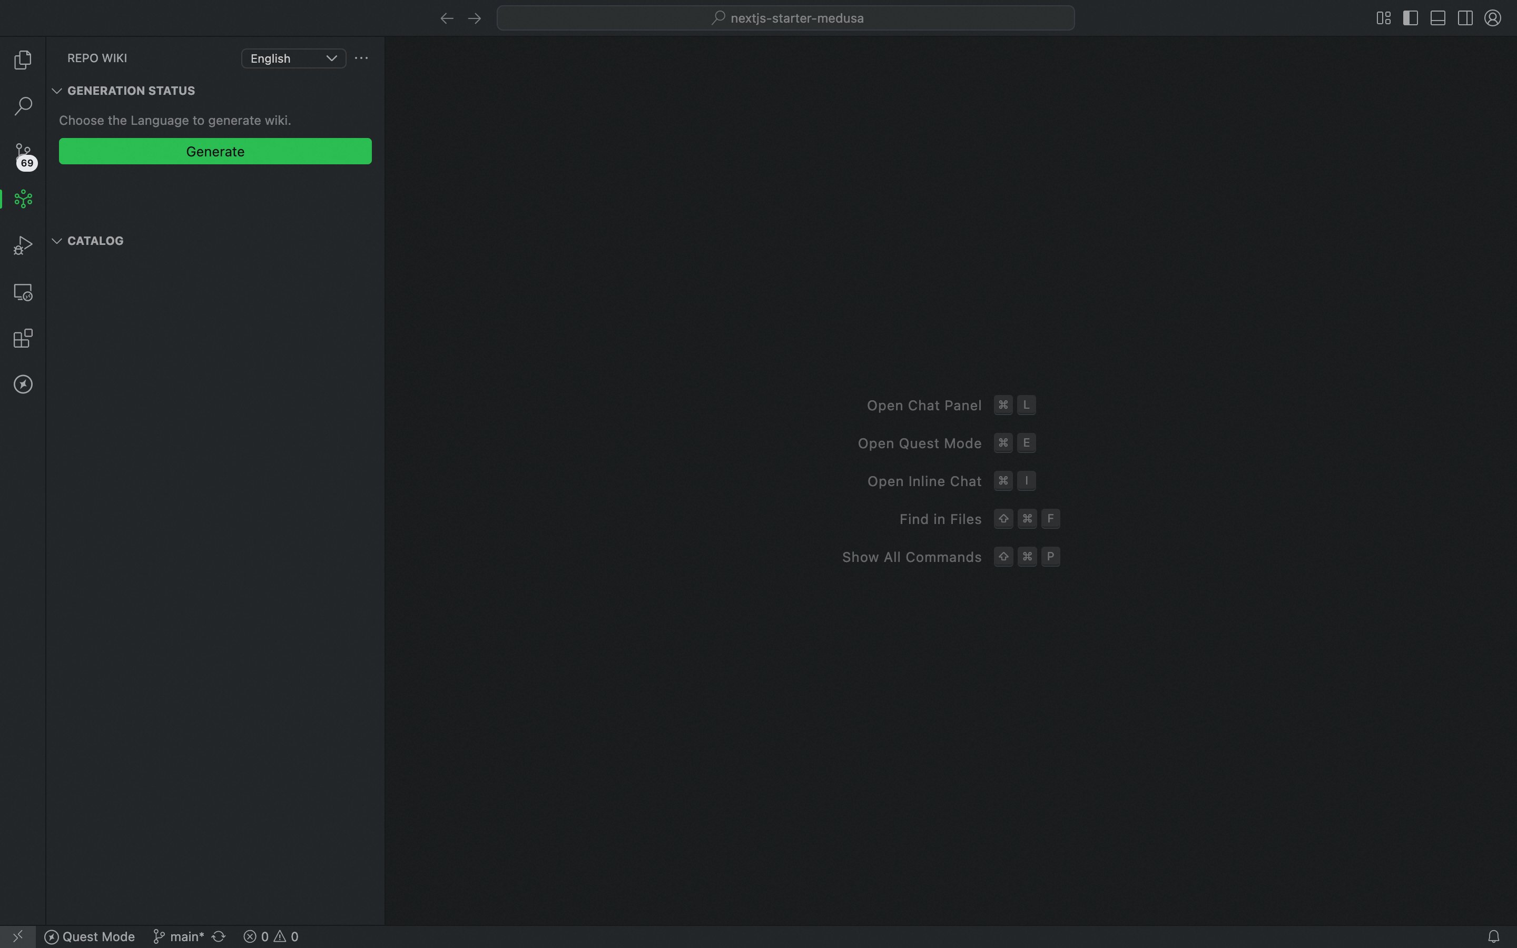
Task: Open the account profile icon
Action: [x=1493, y=18]
